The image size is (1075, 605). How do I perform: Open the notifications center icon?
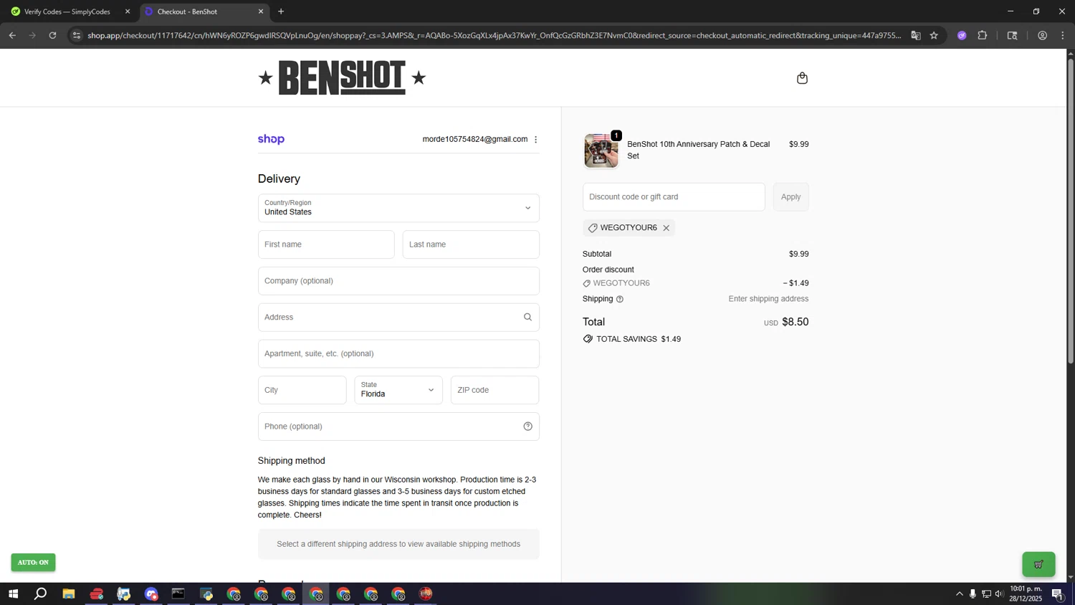(1057, 594)
